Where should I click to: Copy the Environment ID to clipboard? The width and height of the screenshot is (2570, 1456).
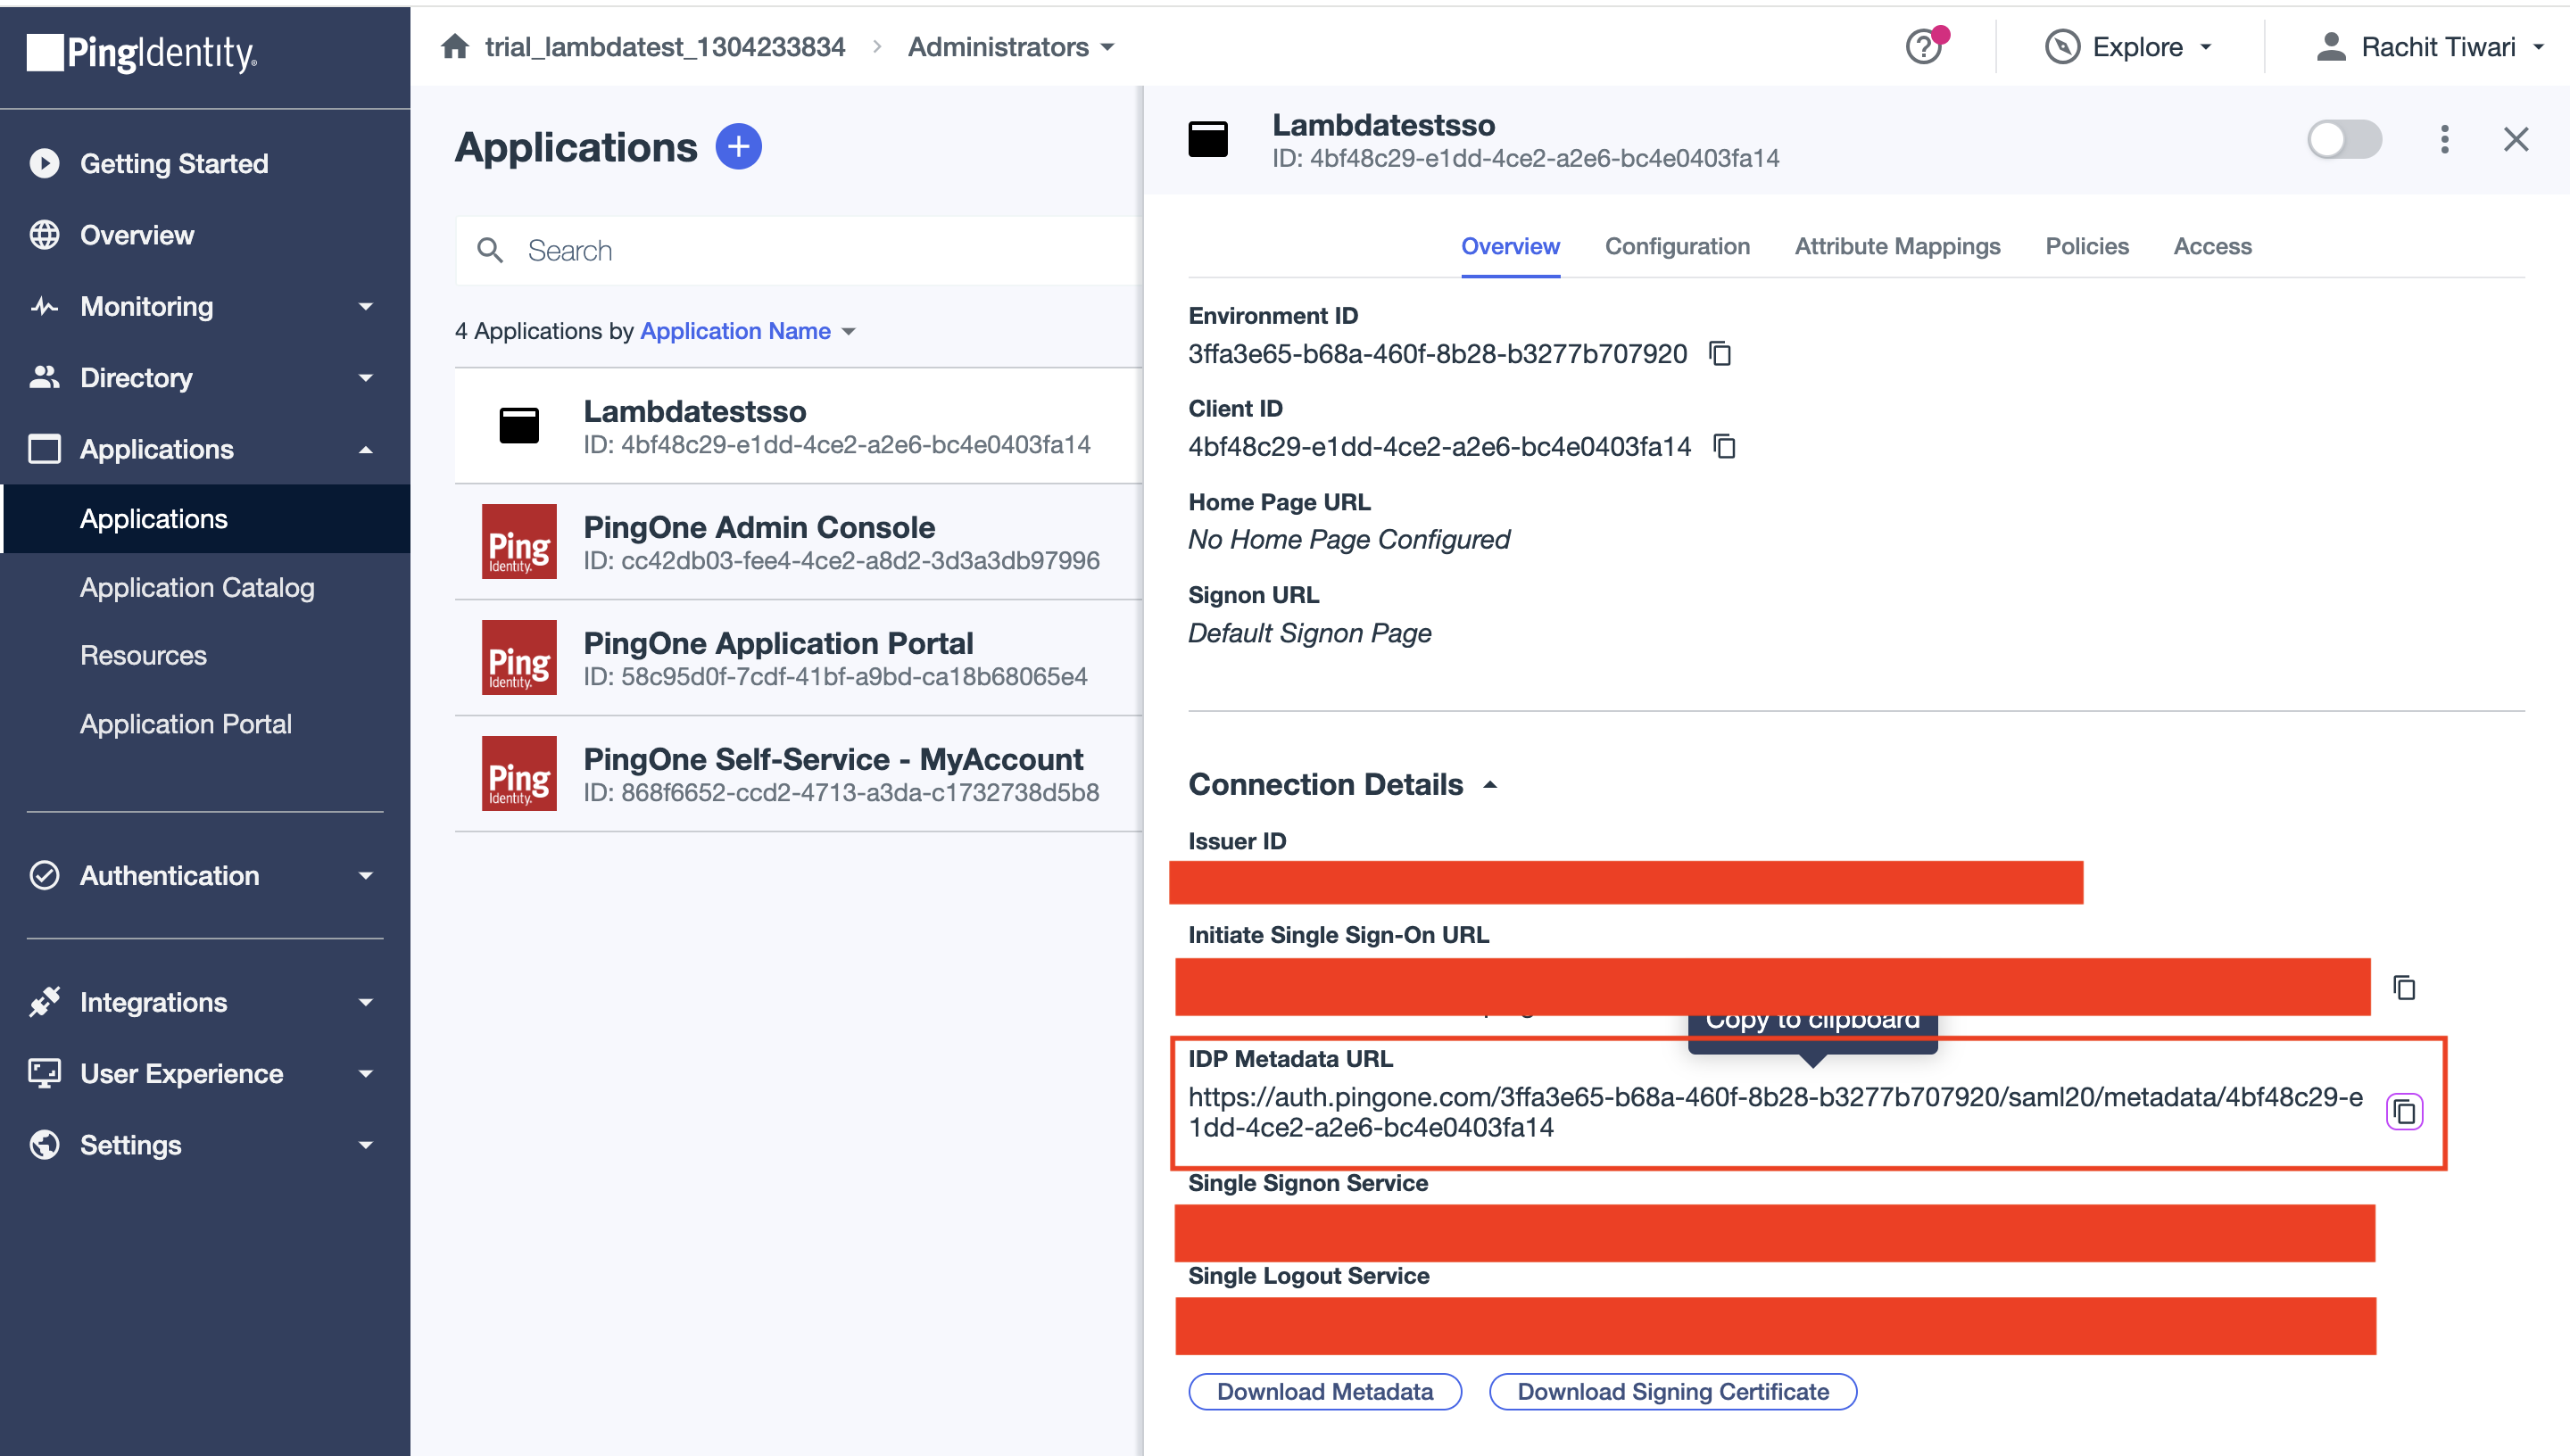point(1720,353)
